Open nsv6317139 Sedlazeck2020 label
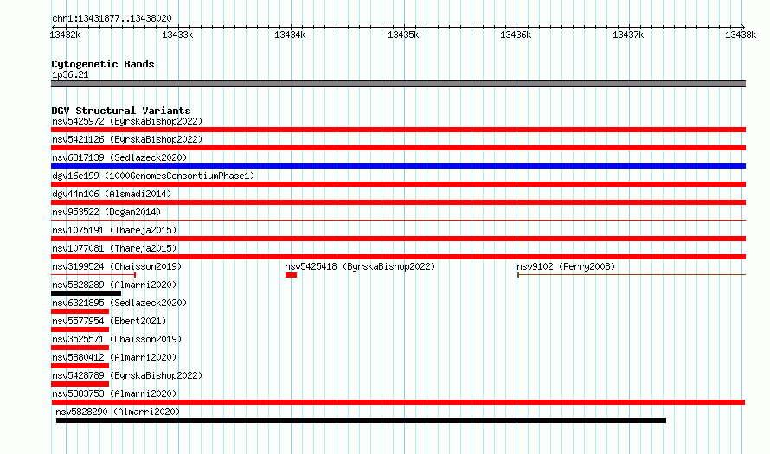Screen dimensions: 770x454 (119, 157)
